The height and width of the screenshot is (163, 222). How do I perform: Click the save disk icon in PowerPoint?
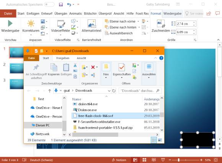(x=61, y=5)
